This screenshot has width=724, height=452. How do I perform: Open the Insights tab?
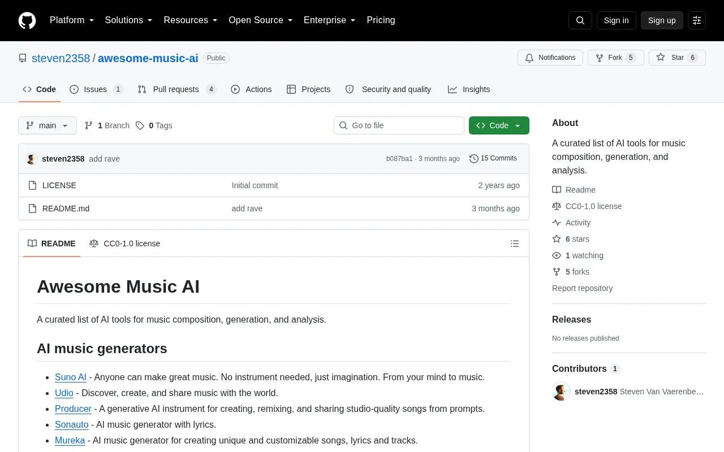[x=469, y=89]
